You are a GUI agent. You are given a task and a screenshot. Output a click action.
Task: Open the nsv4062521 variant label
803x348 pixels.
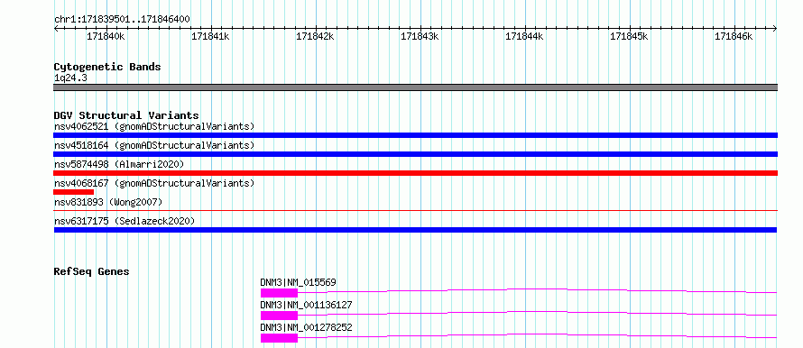[154, 126]
